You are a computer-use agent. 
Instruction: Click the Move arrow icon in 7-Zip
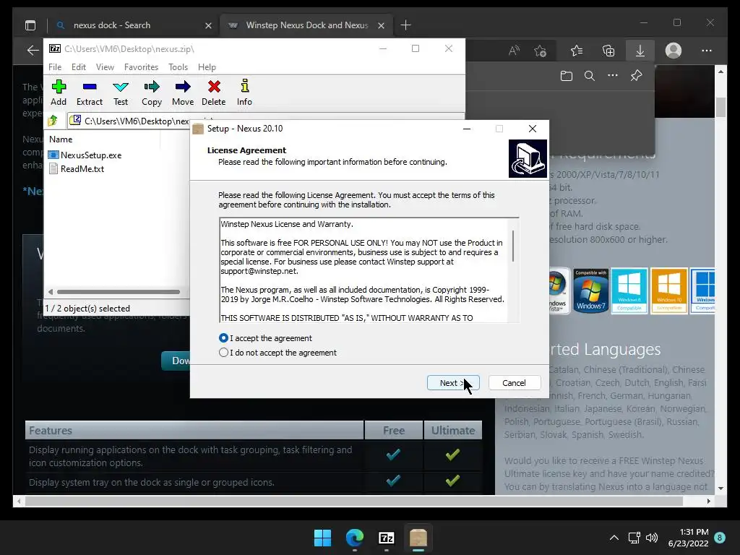tap(183, 92)
